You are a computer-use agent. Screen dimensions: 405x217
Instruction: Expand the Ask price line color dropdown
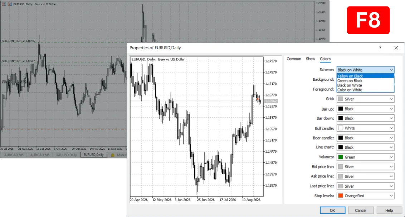366,177
